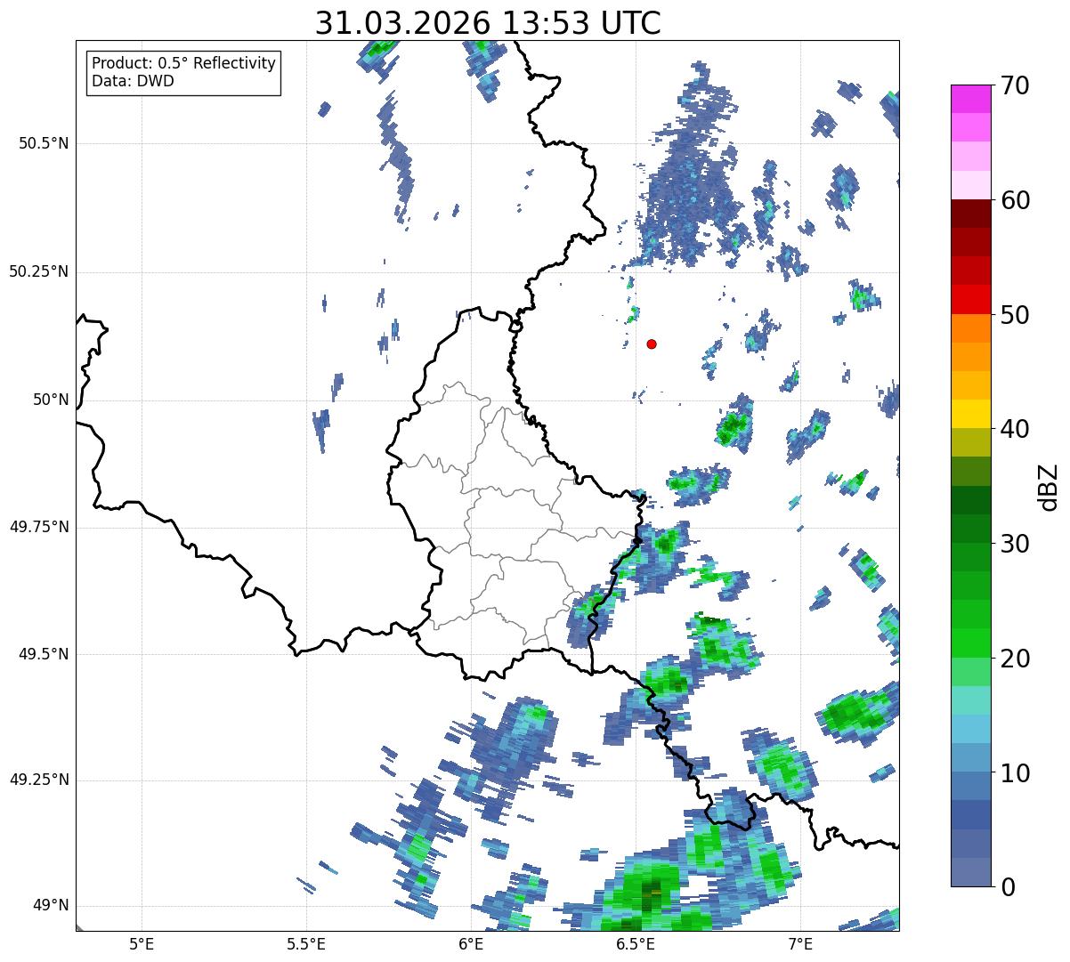Click the 49.25°N latitude label
This screenshot has width=1070, height=962.
point(39,780)
